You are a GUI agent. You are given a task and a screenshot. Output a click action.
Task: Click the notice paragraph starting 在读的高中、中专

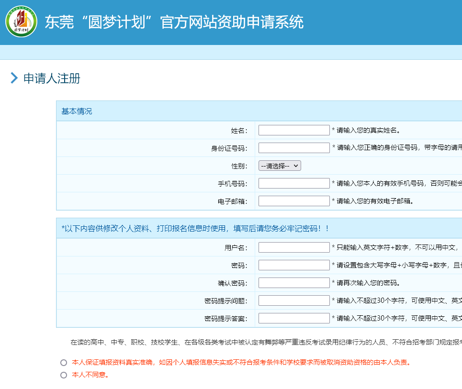266,342
